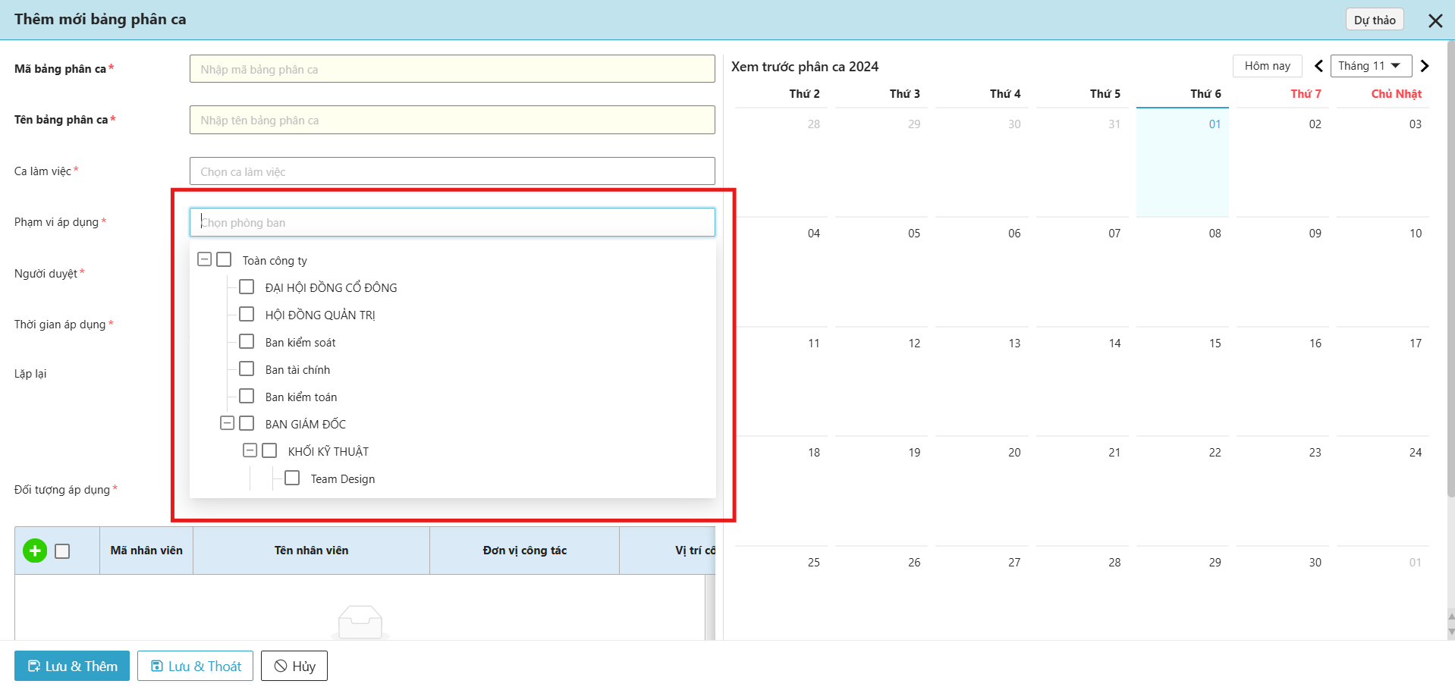Click Lưu & Thoát save and exit button
This screenshot has height=687, width=1455.
[x=195, y=666]
